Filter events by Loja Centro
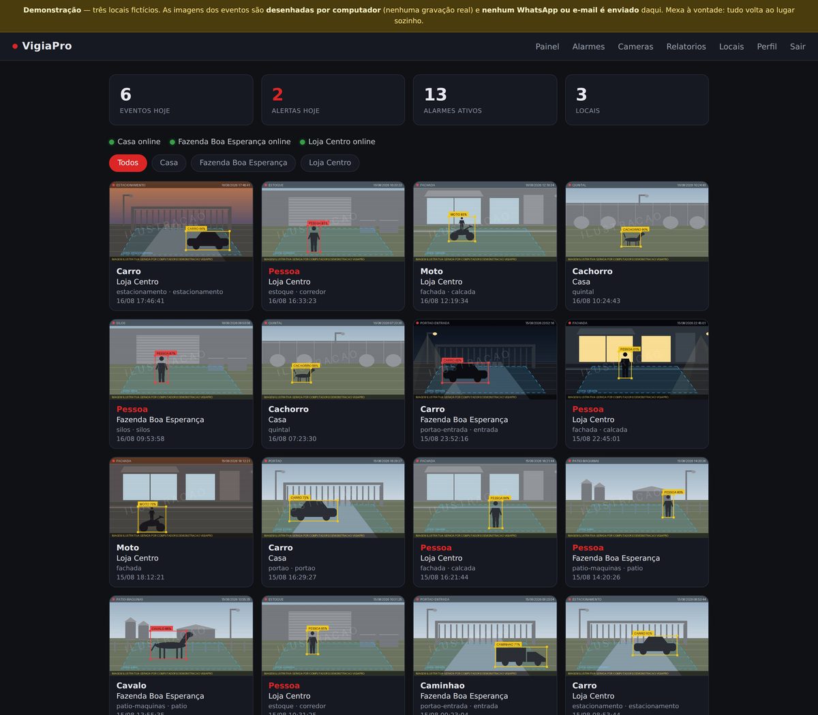818x715 pixels. pyautogui.click(x=330, y=163)
